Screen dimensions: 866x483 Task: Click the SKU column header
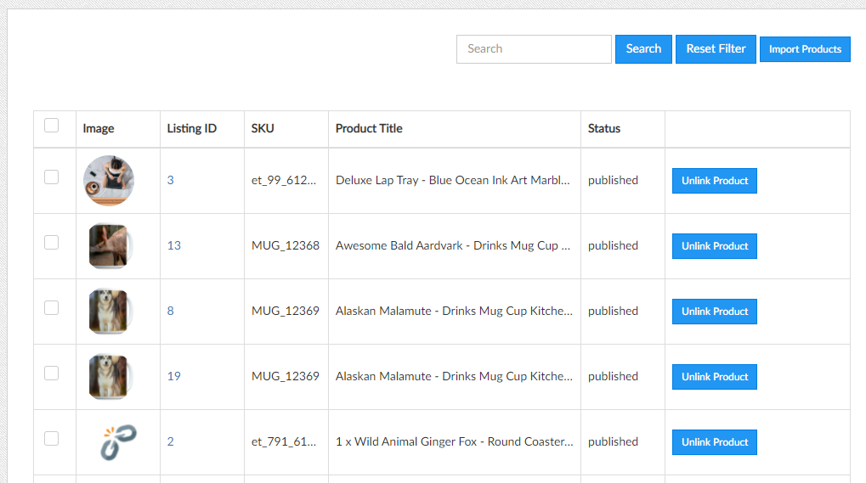point(263,128)
